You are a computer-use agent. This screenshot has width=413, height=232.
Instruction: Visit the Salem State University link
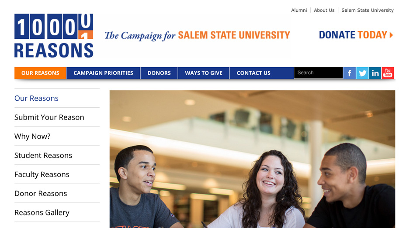[368, 10]
